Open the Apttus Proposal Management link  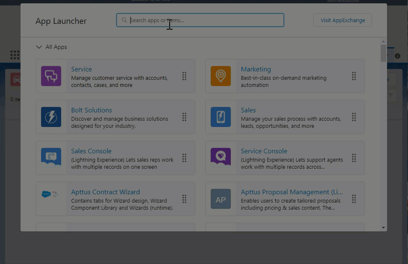(x=291, y=192)
